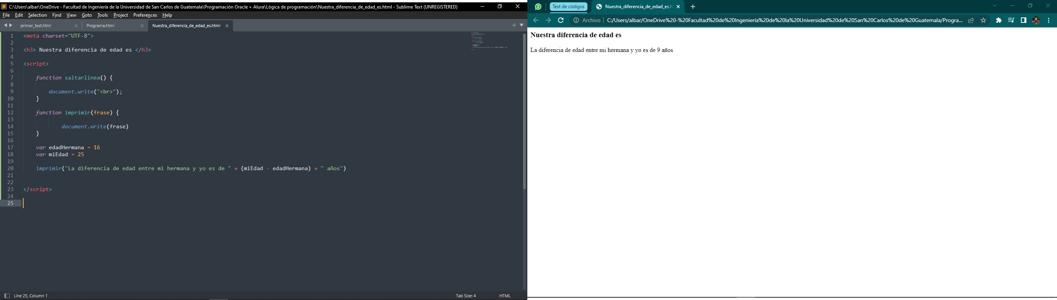Screen dimensions: 1057x300
Task: Click the imprimir call on line 20
Action: 191,168
